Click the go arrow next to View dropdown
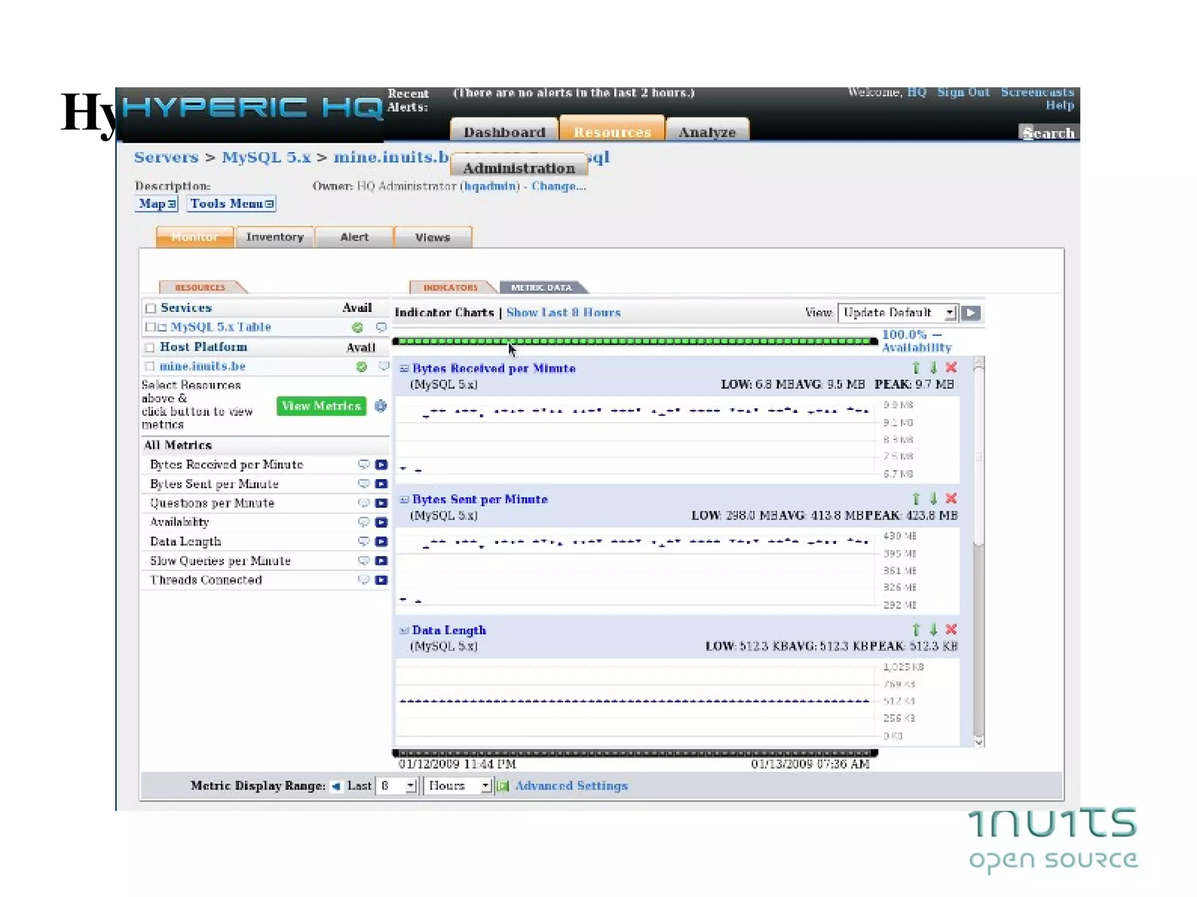Viewport: 1197px width, 897px height. pos(971,313)
